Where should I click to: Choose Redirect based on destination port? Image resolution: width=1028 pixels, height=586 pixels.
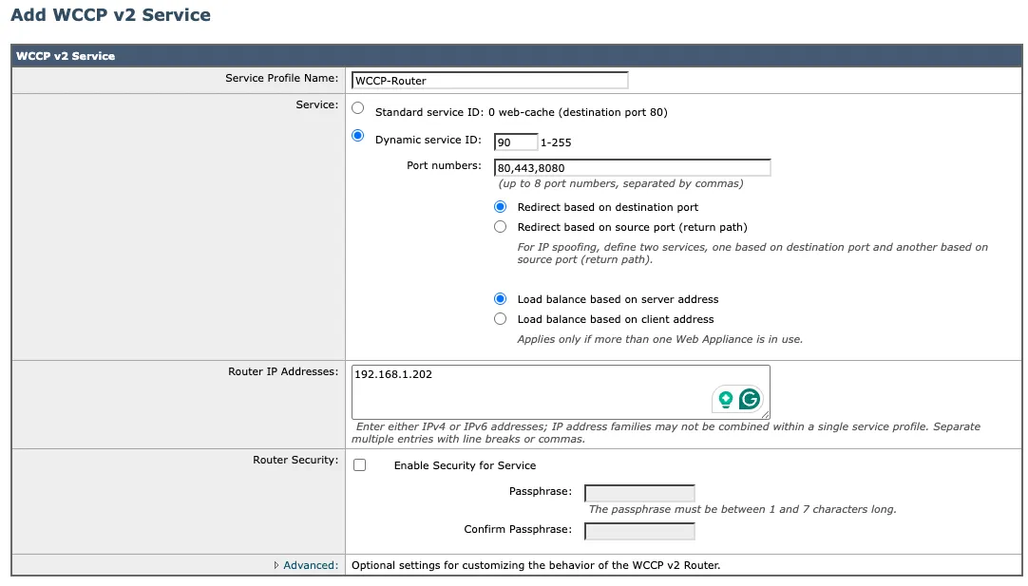click(501, 207)
